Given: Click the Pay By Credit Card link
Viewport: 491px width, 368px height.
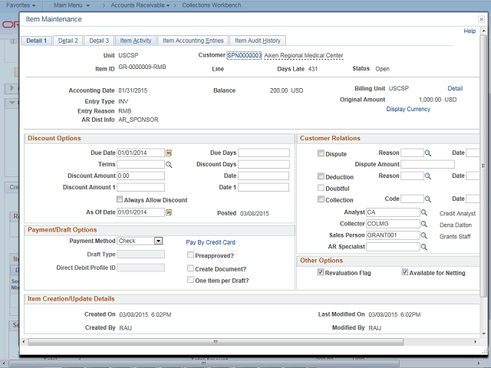Looking at the screenshot, I should [210, 242].
